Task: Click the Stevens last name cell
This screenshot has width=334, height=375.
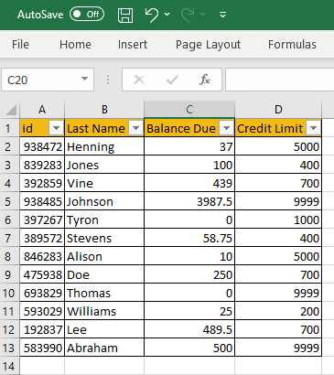Action: click(x=104, y=238)
